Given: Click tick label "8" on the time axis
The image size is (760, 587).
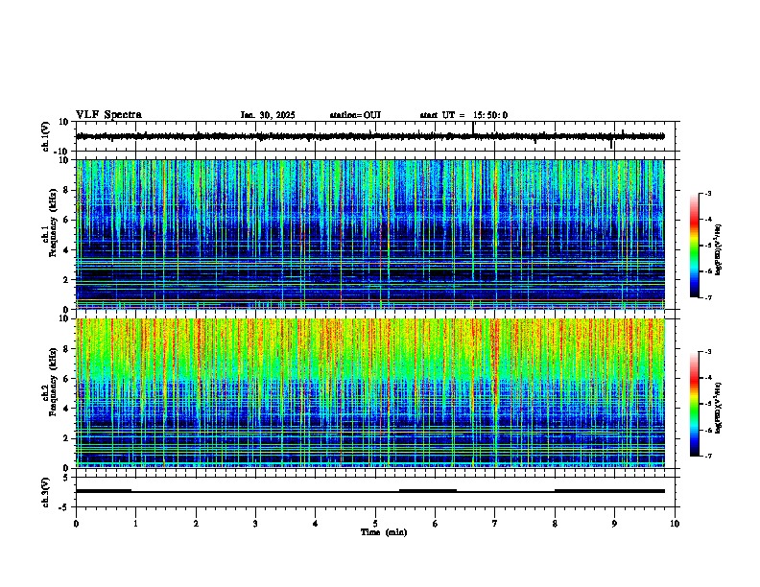Looking at the screenshot, I should click(555, 524).
